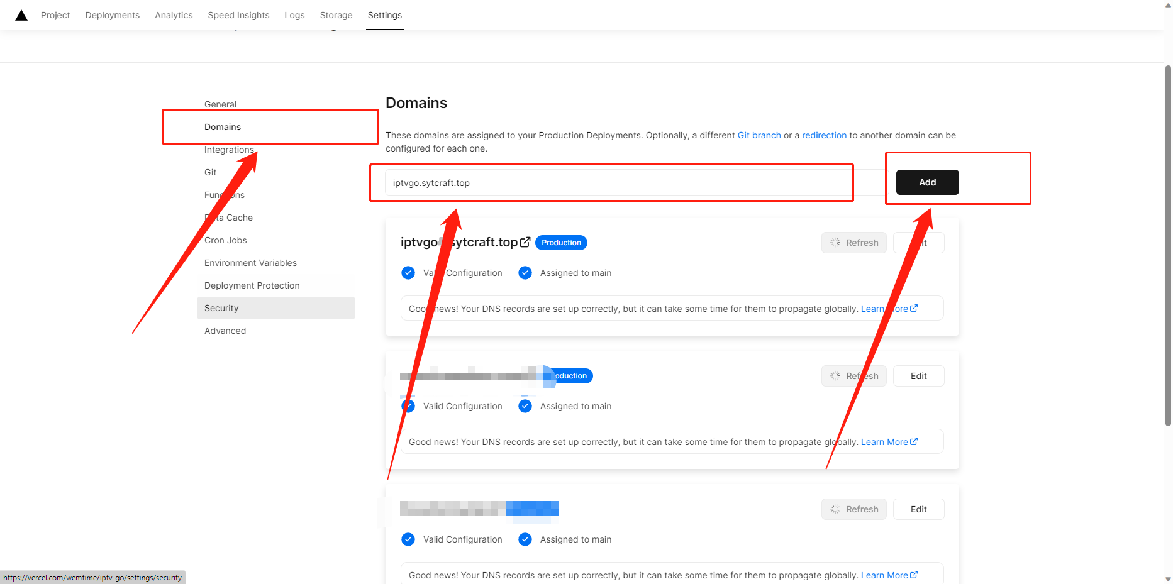Open Learn More link in second domain card
1173x584 pixels.
pos(889,442)
